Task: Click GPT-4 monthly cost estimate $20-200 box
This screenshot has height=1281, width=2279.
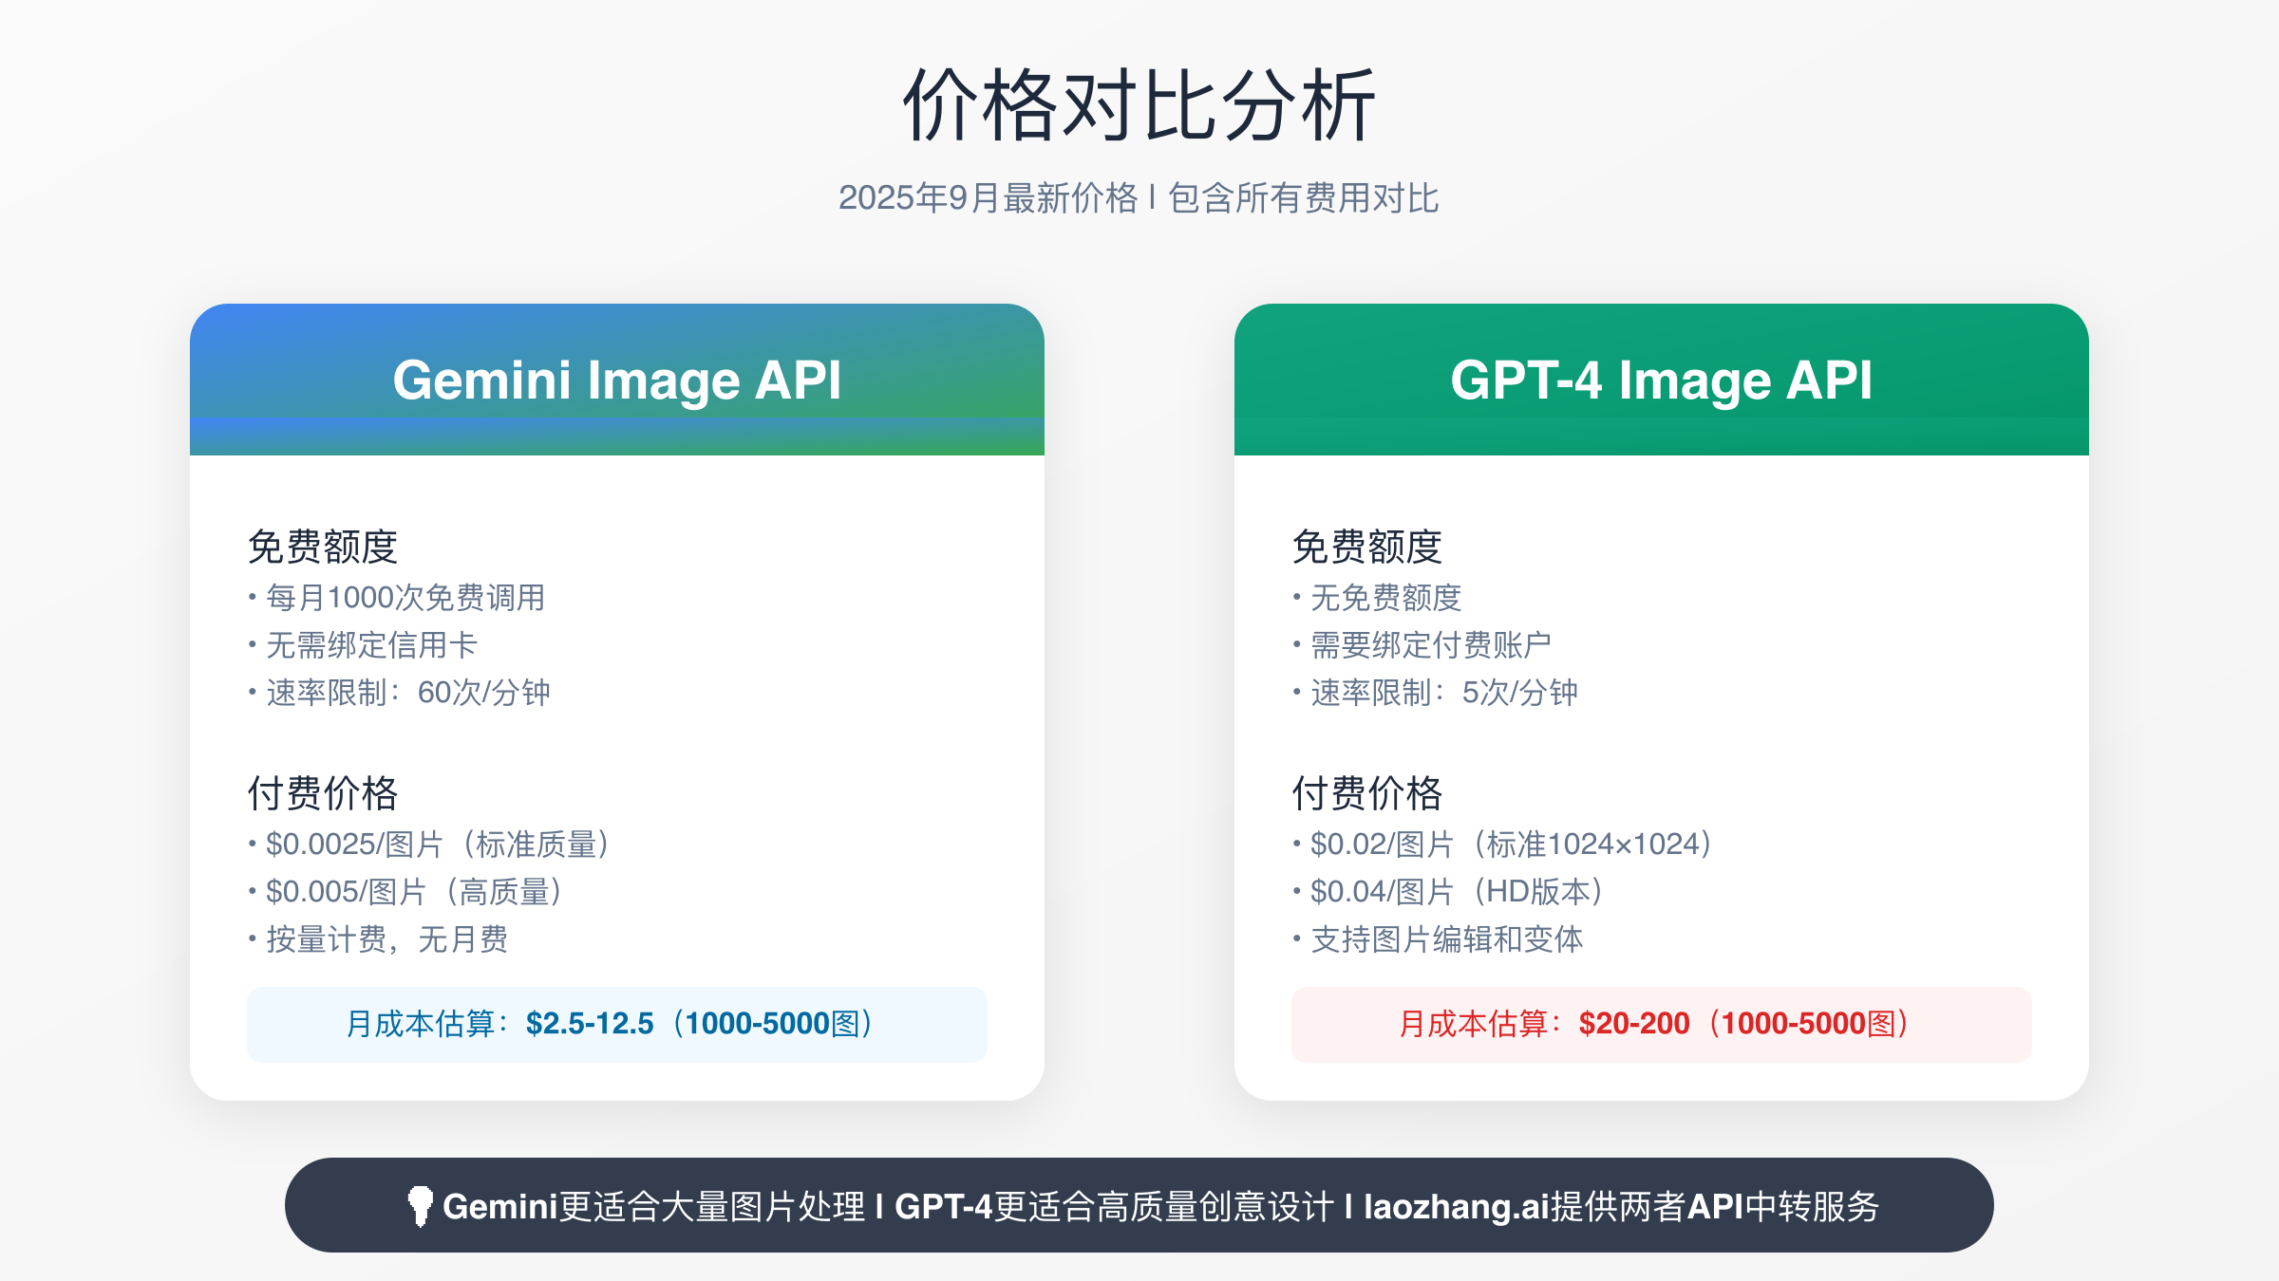Action: coord(1662,1025)
